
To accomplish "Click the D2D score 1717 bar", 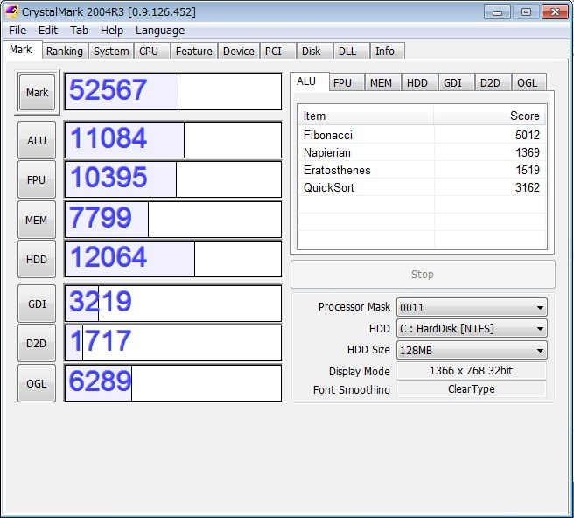I will coord(172,343).
